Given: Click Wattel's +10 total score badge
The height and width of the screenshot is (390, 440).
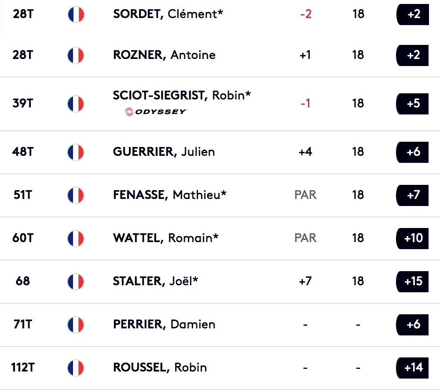Looking at the screenshot, I should coord(413,238).
